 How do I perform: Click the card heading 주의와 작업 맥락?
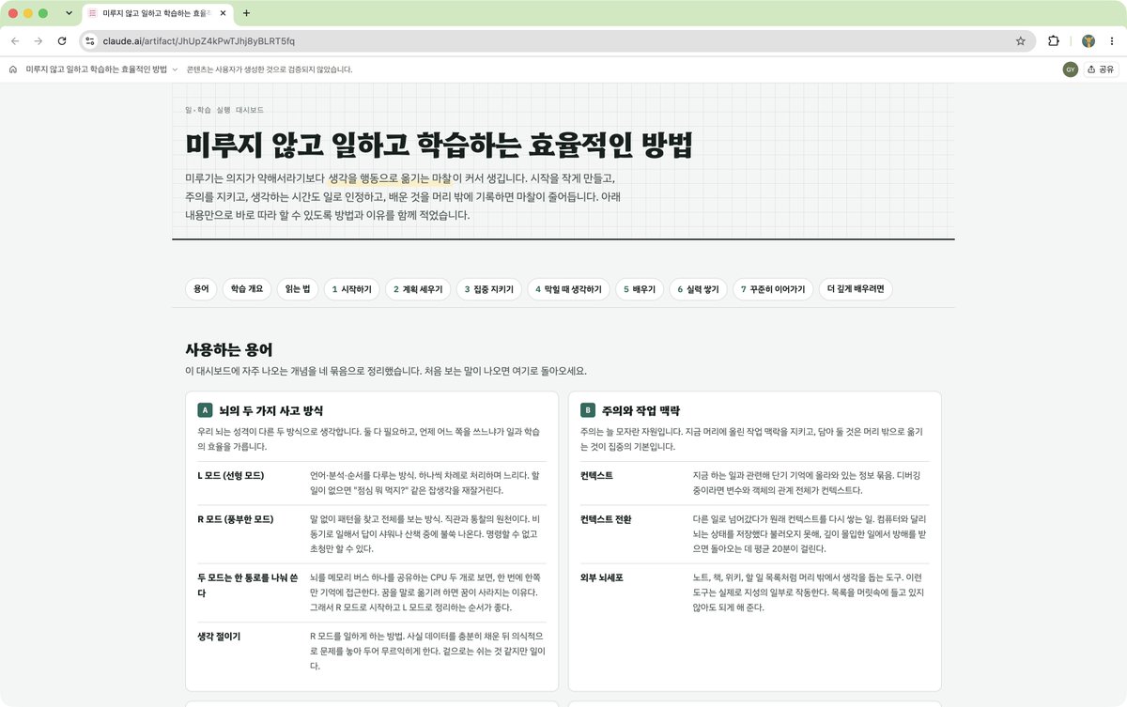641,410
